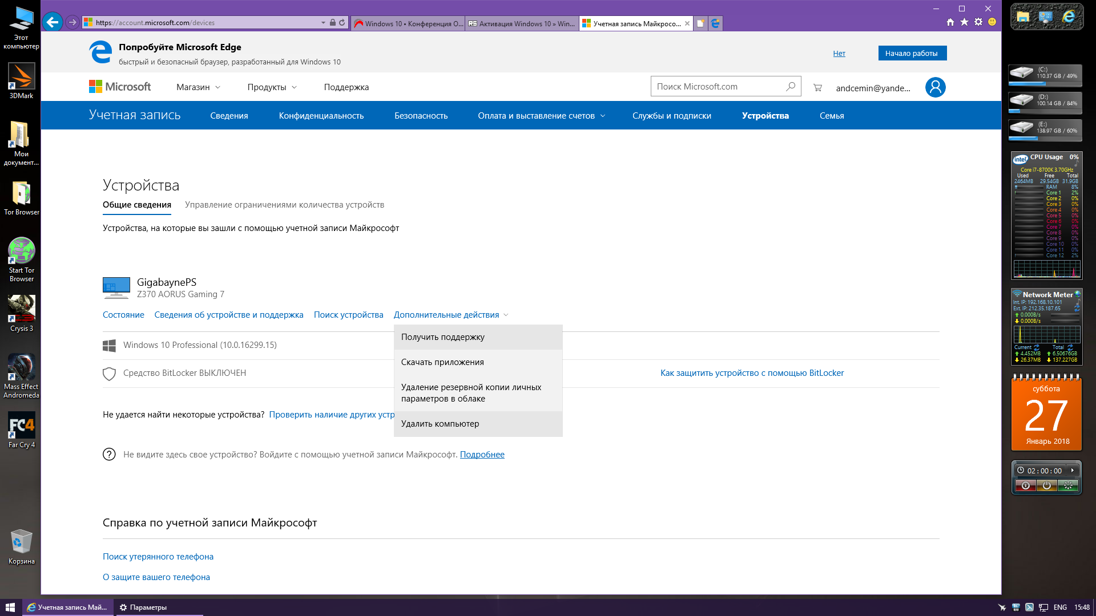Select Удалить компьютер from the menu

[440, 424]
